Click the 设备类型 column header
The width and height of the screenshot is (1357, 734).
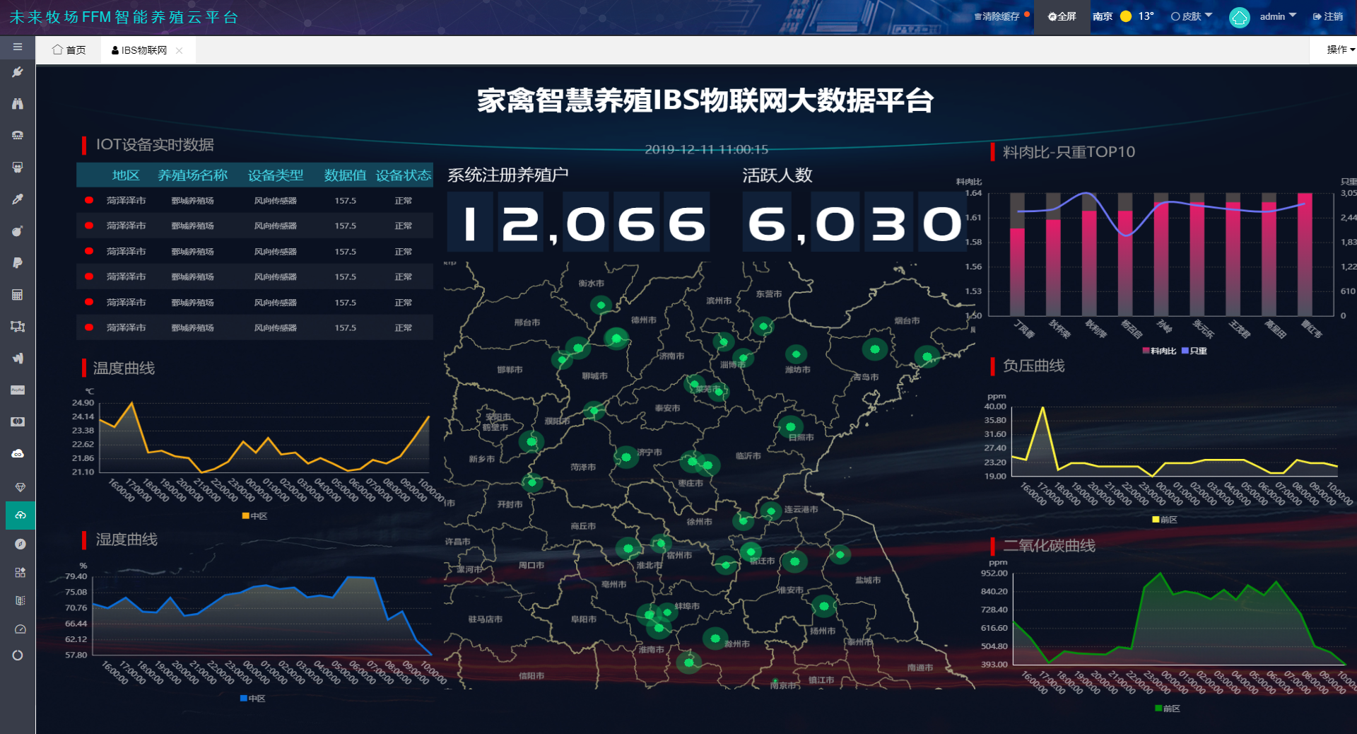click(276, 175)
